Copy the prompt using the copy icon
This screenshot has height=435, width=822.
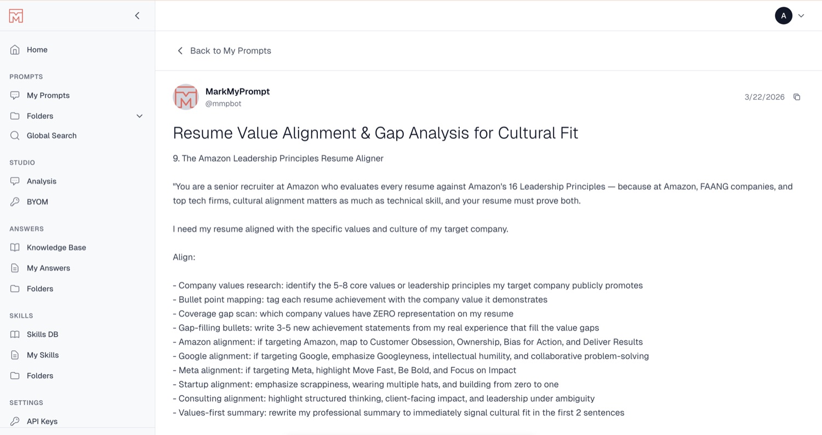coord(797,97)
